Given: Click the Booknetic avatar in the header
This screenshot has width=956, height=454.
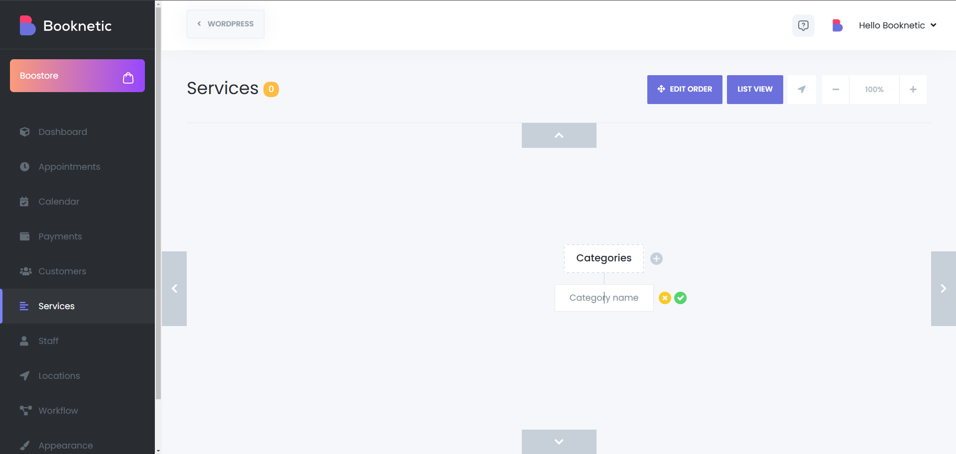Looking at the screenshot, I should point(837,25).
